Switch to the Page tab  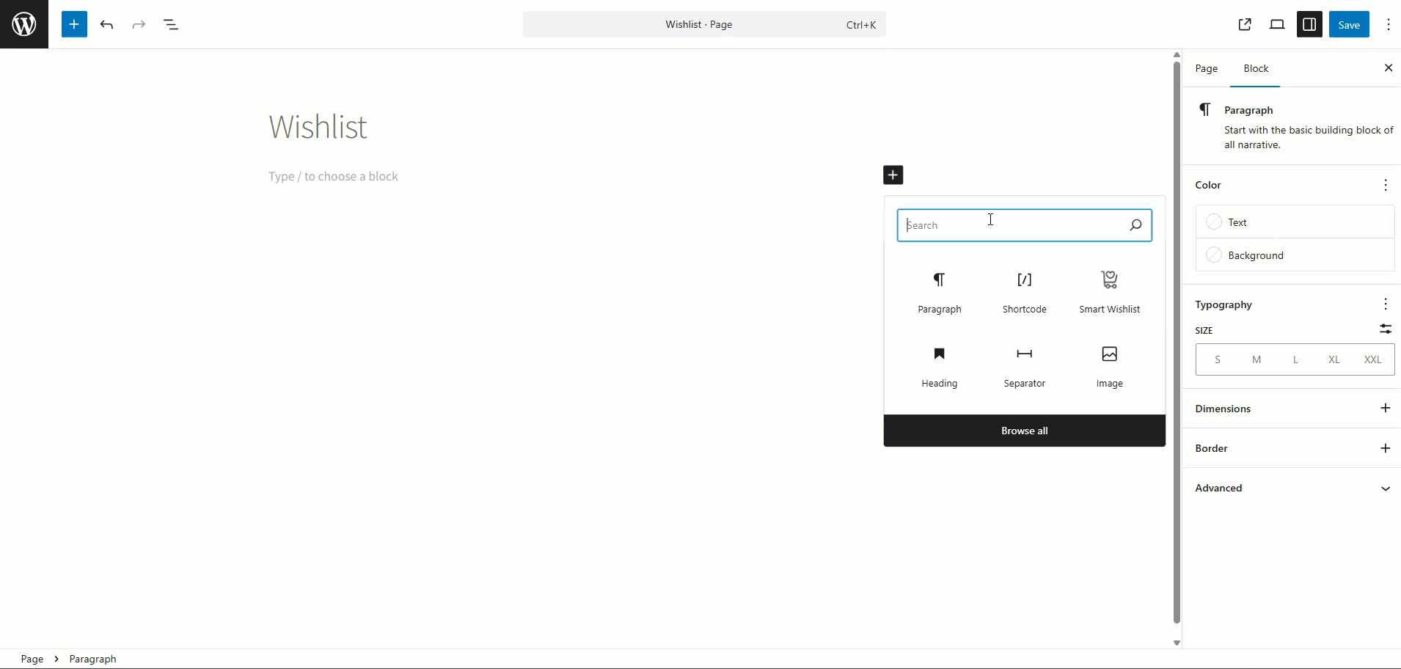pyautogui.click(x=1206, y=68)
